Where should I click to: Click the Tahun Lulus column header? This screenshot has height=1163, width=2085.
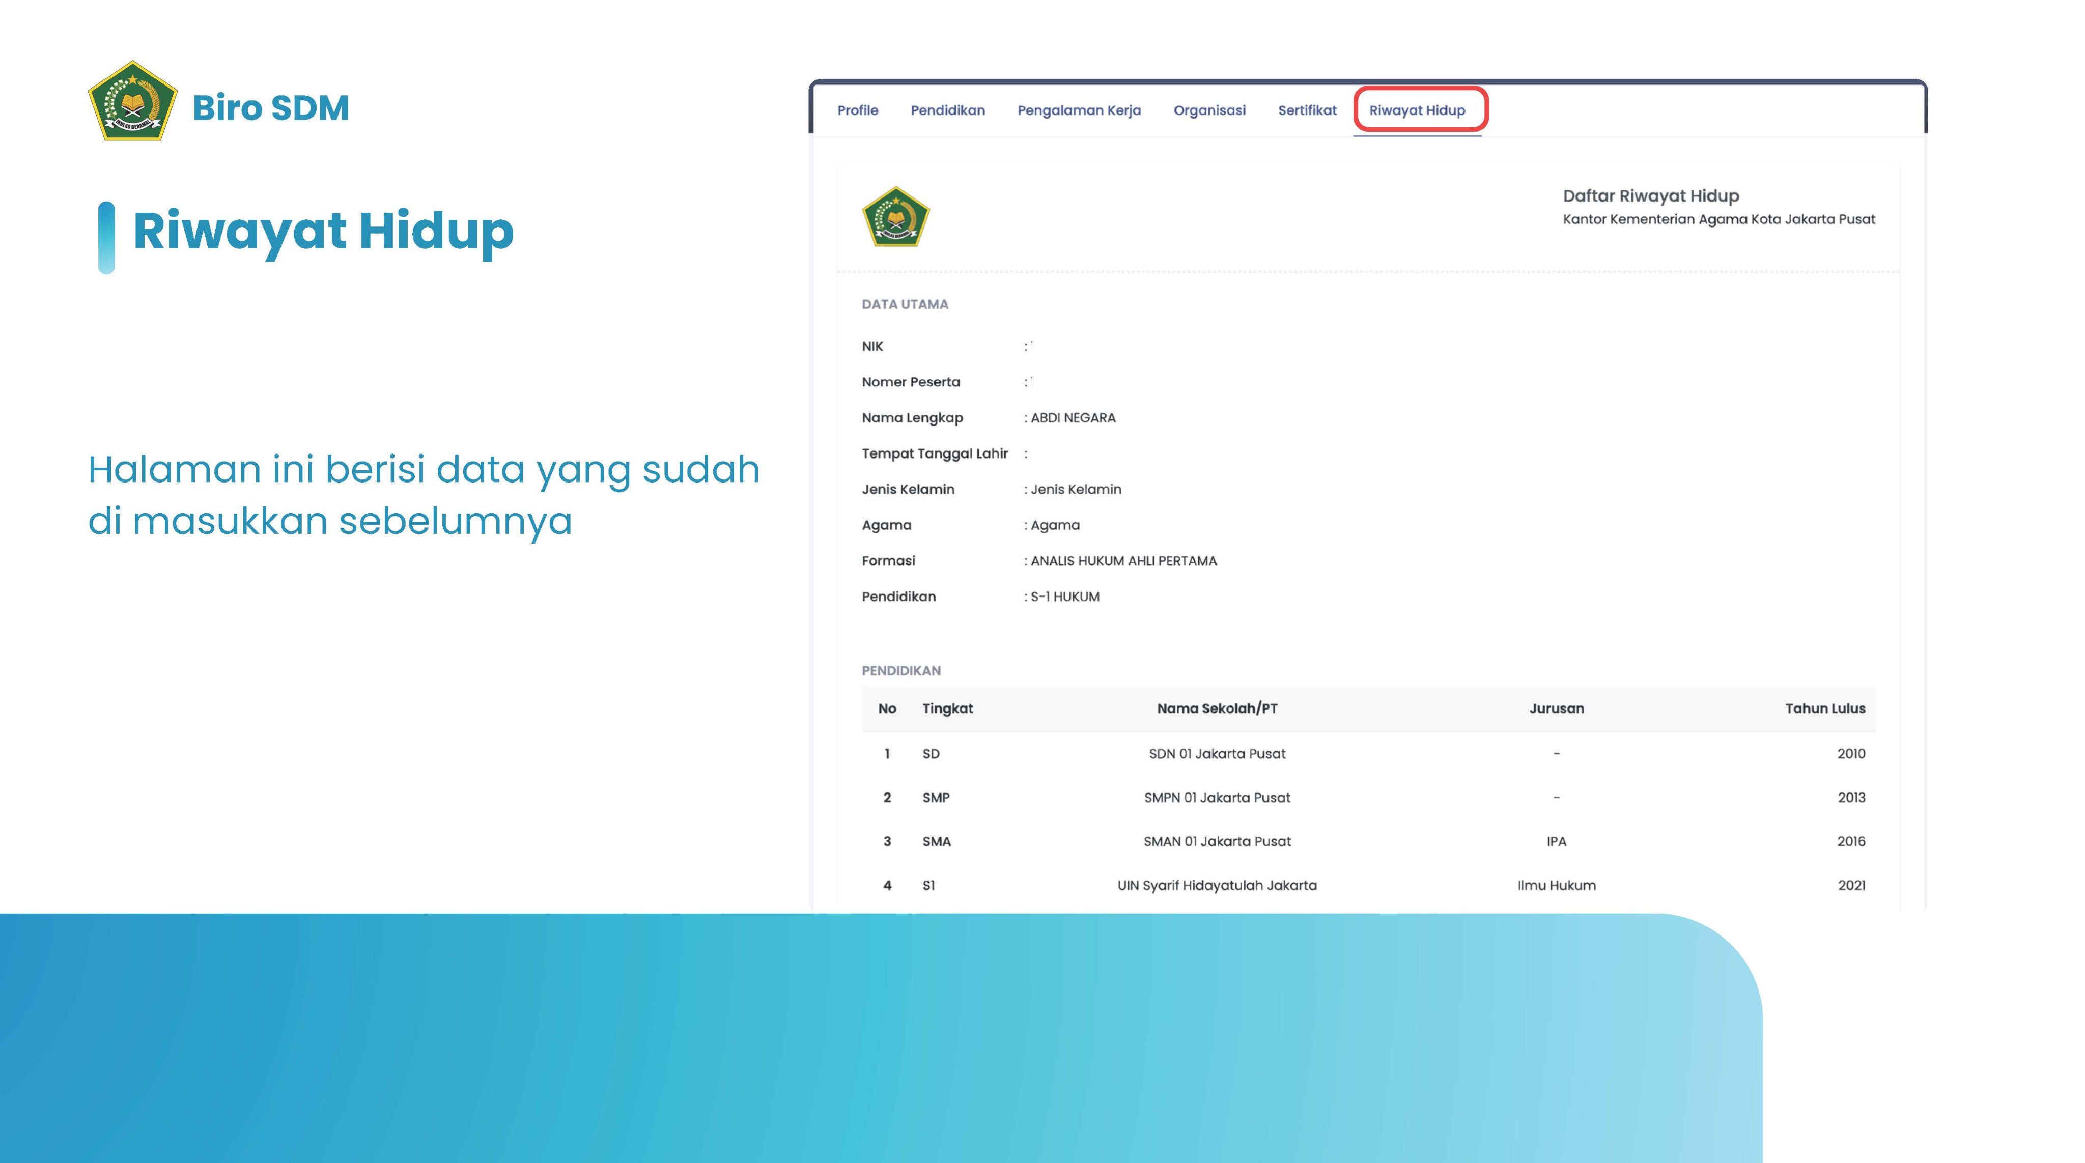tap(1825, 709)
